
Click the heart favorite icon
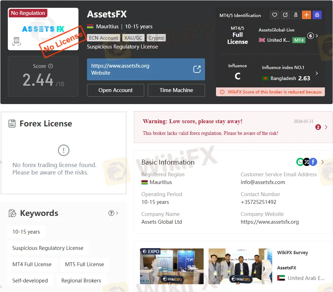(275, 15)
